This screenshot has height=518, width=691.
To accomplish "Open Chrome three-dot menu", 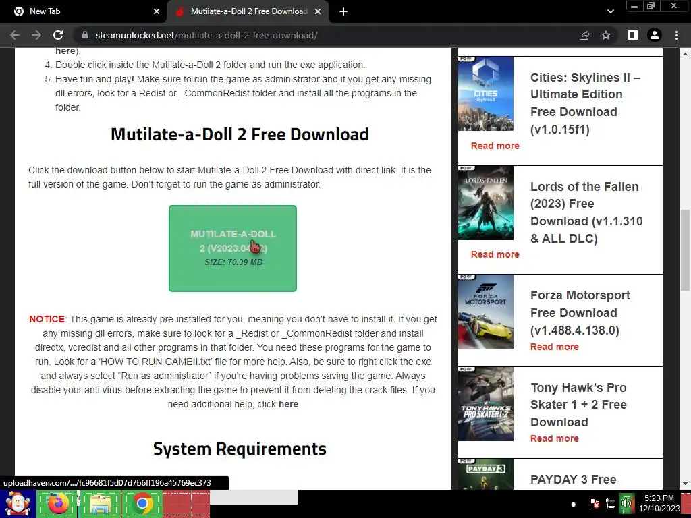I will (x=676, y=35).
